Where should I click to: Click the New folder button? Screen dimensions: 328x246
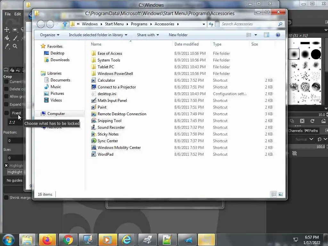point(178,35)
